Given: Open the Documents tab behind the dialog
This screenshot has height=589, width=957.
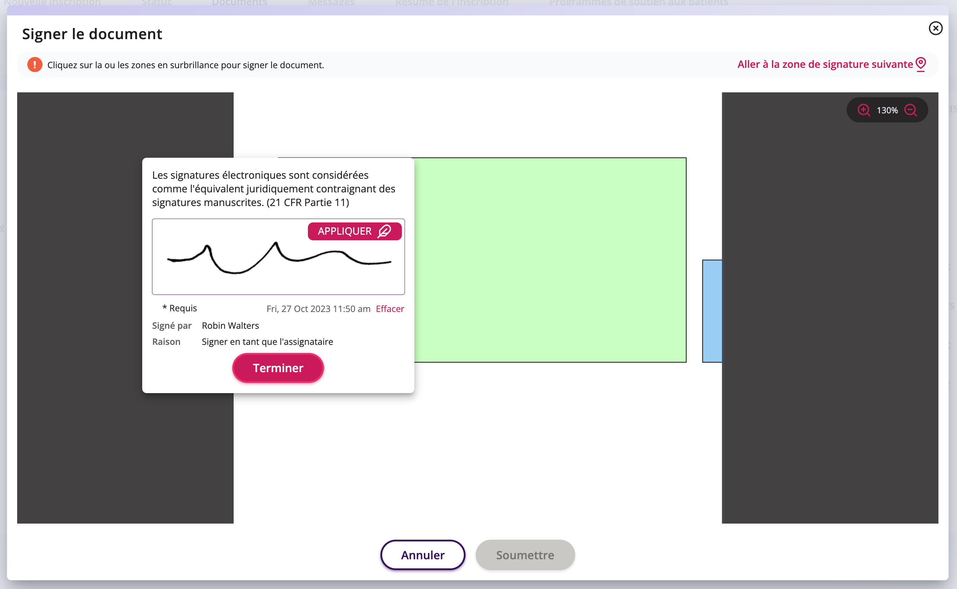Looking at the screenshot, I should (x=239, y=3).
